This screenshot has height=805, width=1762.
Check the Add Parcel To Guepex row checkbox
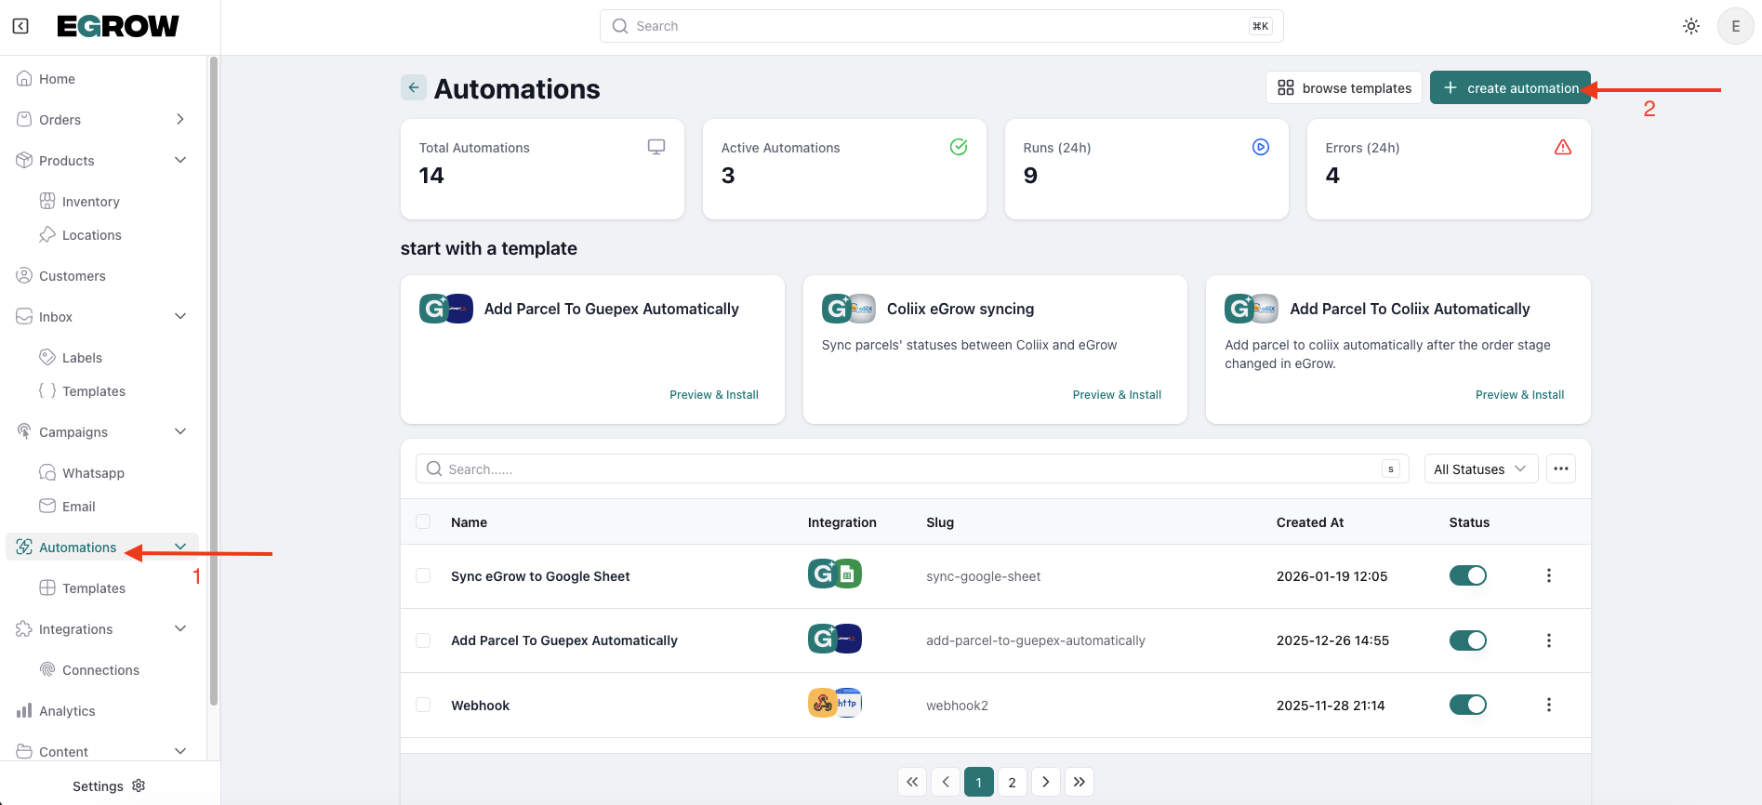pyautogui.click(x=423, y=640)
